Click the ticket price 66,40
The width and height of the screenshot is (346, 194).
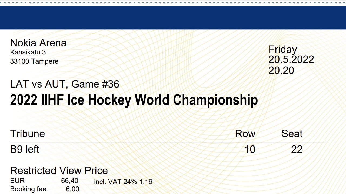[70, 181]
